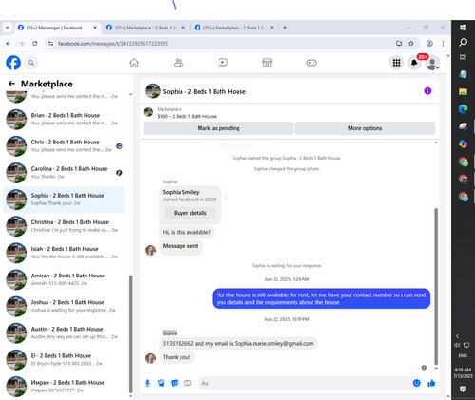Open Brian - 2 Beds 1 Bath House chat
475x400 pixels.
pos(65,119)
